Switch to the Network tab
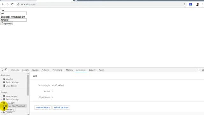The height and width of the screenshot is (115, 204). tap(45, 70)
